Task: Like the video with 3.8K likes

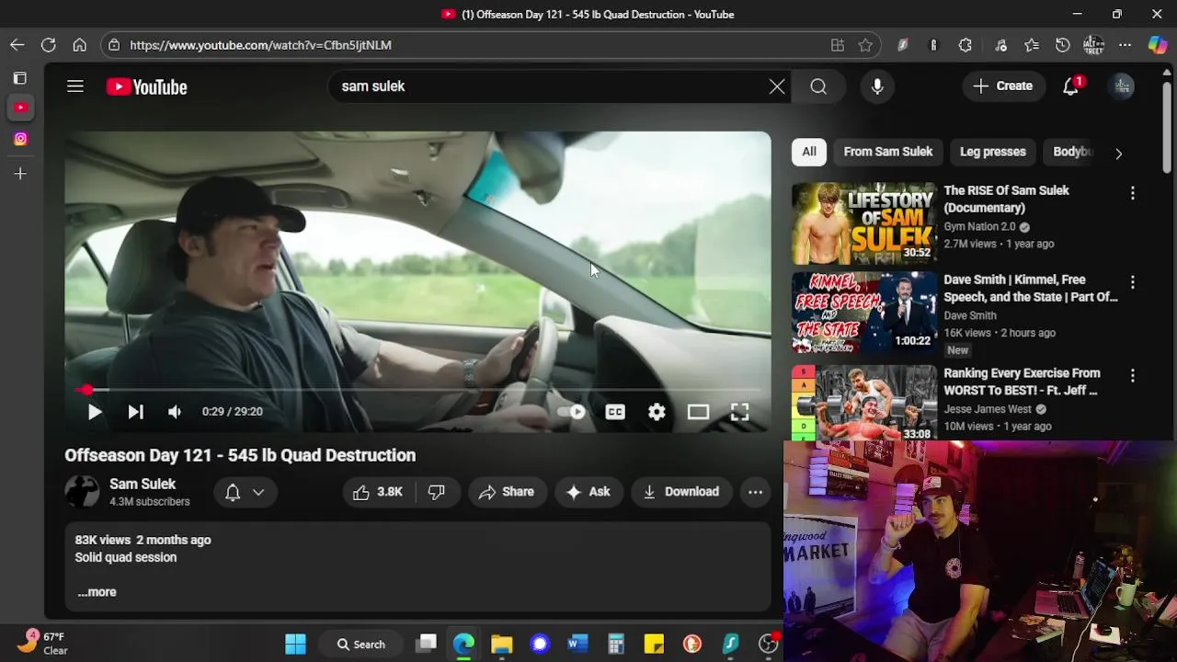Action: tap(378, 492)
